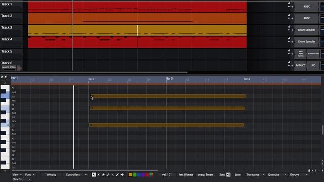
Task: Pick the purple note color swatch
Action: click(143, 175)
